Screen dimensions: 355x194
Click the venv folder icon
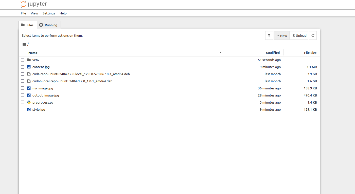point(29,60)
